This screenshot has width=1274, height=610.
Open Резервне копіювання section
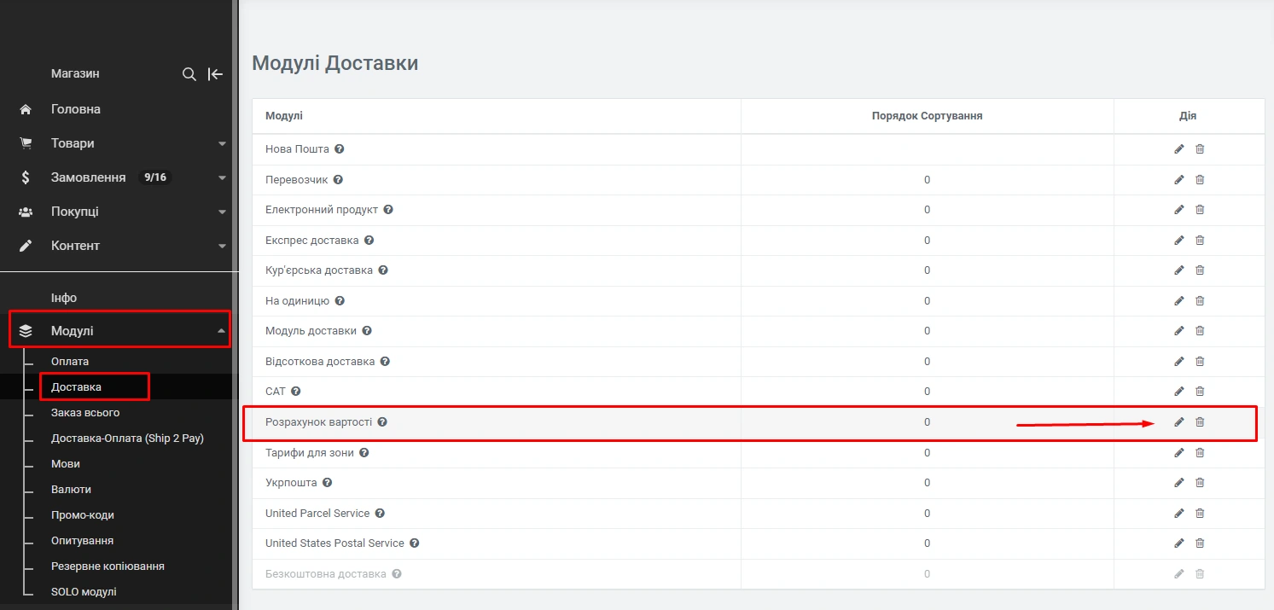point(108,566)
